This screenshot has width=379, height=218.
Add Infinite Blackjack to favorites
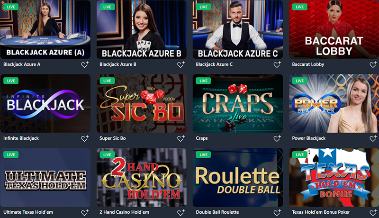85,138
